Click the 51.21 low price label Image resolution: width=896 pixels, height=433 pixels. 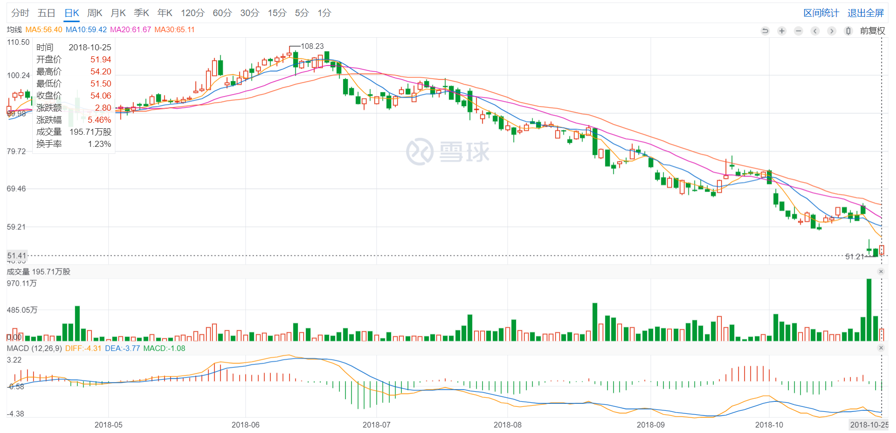pos(855,256)
